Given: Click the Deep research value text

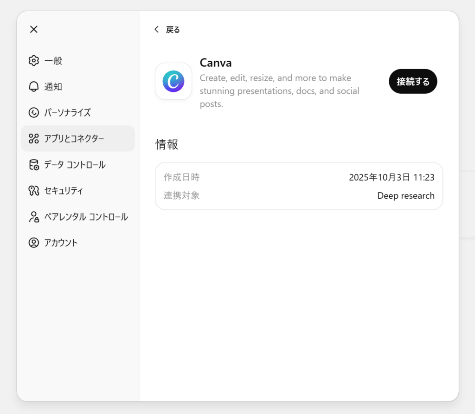Looking at the screenshot, I should tap(406, 196).
